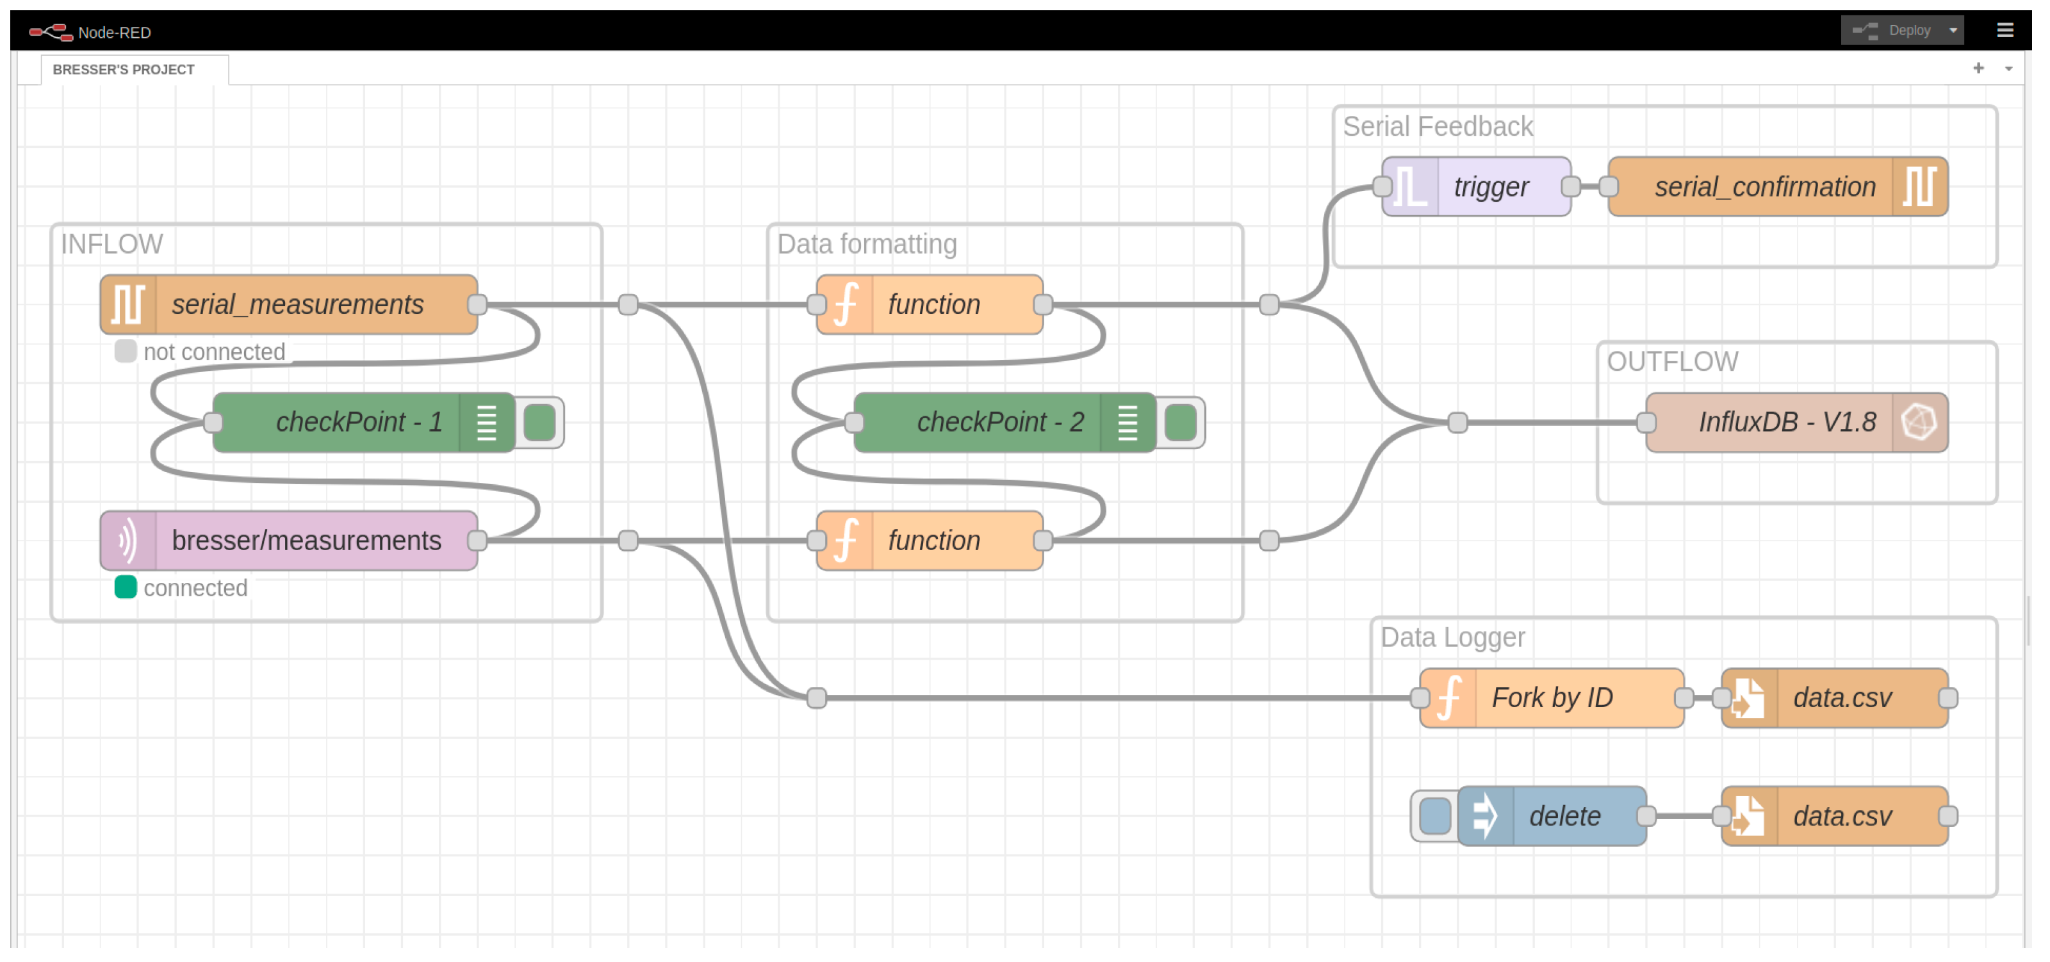Toggle checkPoint - 1 debug output button
2050x962 pixels.
click(540, 423)
